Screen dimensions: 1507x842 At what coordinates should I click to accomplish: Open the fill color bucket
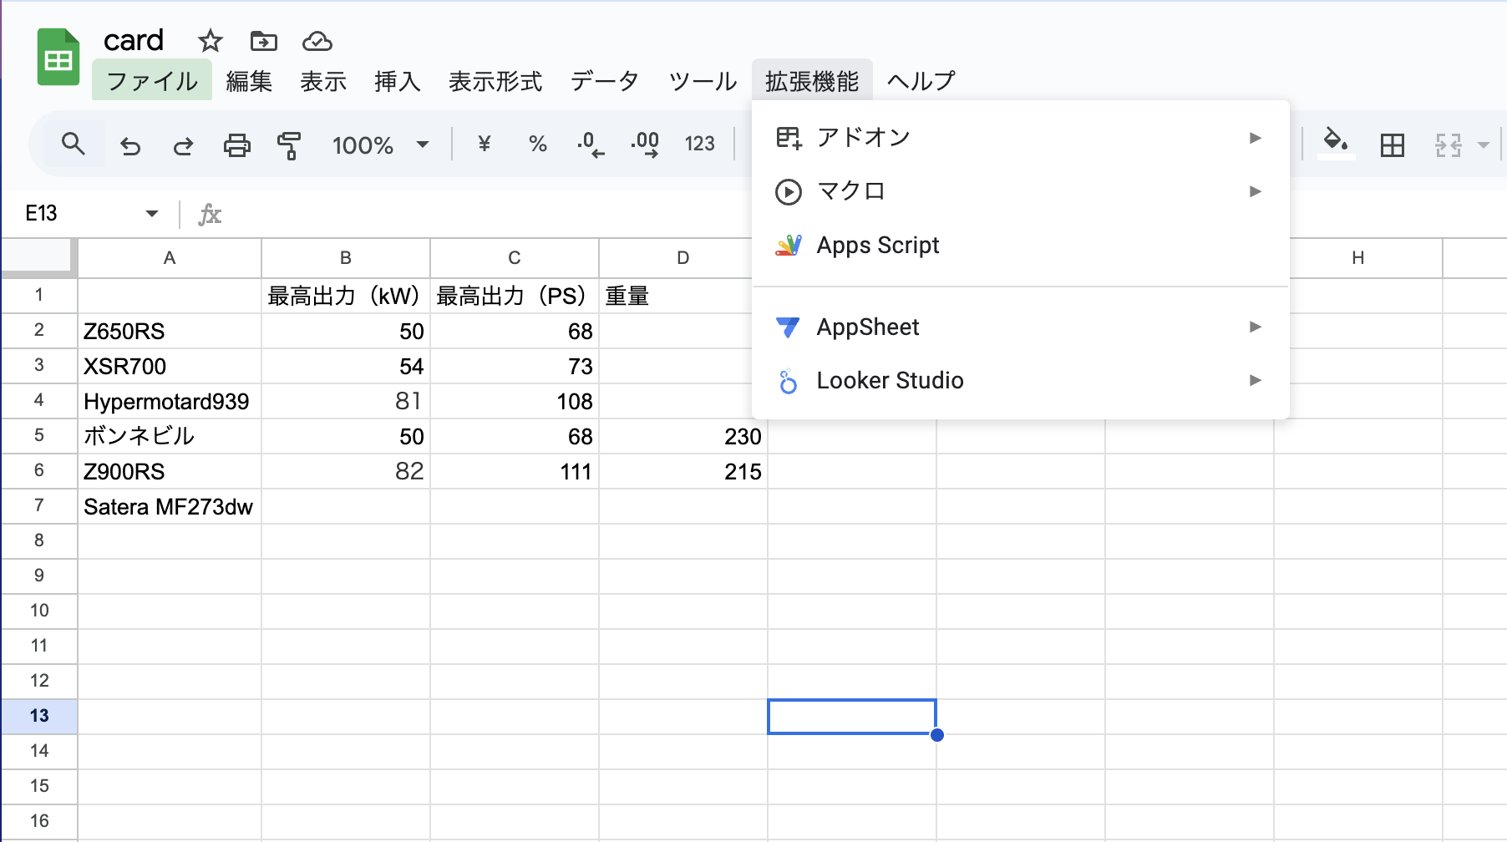point(1335,142)
